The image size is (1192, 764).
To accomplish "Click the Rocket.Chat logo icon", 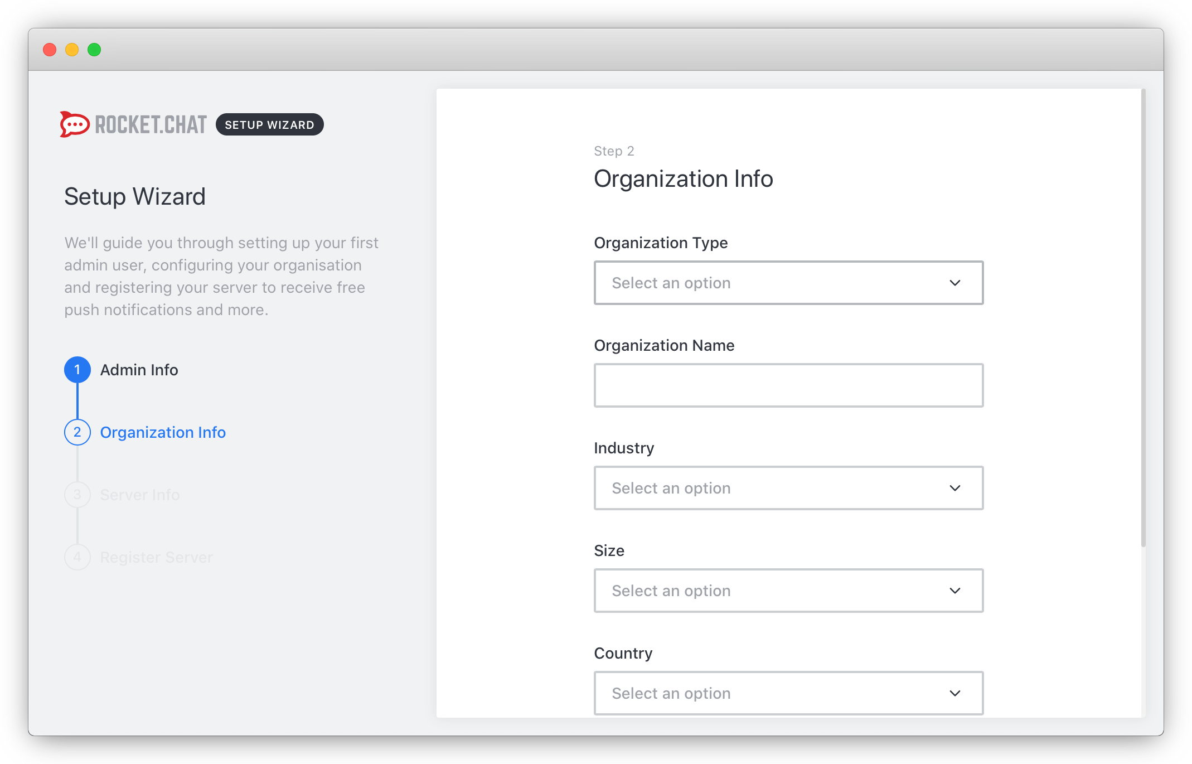I will [x=75, y=124].
